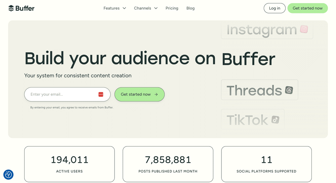Click the hero Get started now arrow button
336x183 pixels.
pyautogui.click(x=139, y=94)
